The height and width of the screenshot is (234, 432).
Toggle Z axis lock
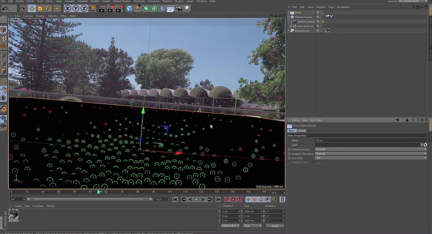(84, 9)
